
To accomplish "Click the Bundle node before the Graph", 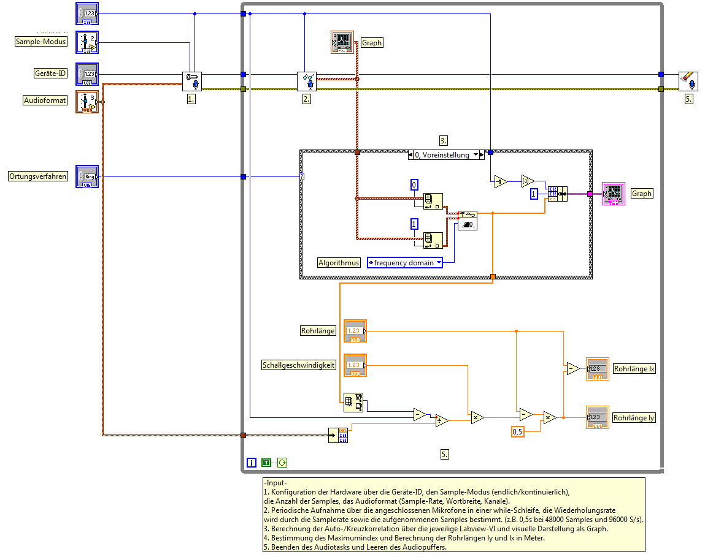I will coord(557,194).
